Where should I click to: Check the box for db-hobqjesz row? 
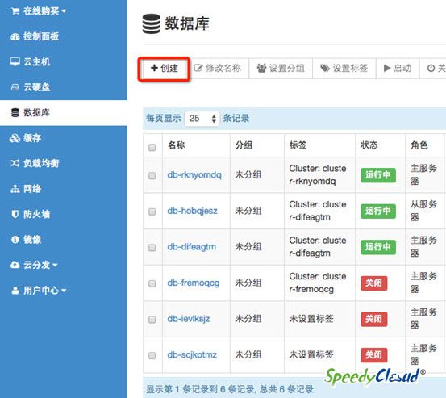(x=152, y=212)
